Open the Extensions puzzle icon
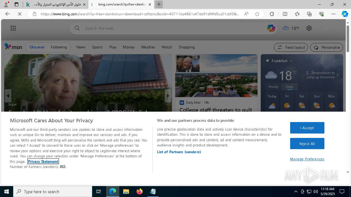351x197 pixels. (272, 14)
